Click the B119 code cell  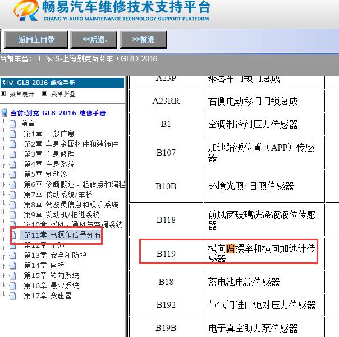[166, 253]
